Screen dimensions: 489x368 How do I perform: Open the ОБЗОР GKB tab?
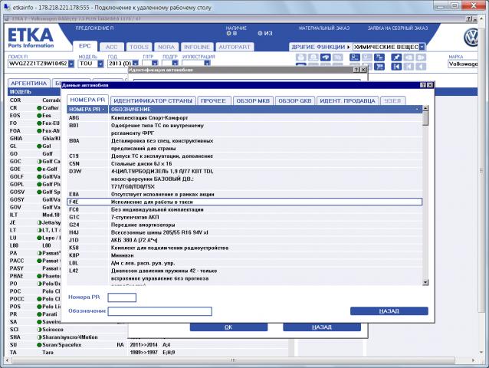click(295, 101)
